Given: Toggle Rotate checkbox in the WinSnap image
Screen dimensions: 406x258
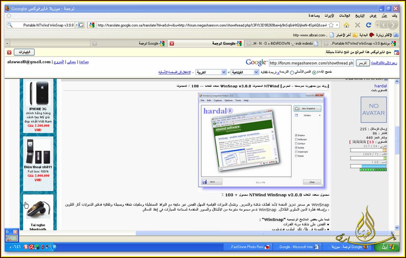Looking at the screenshot, I should pyautogui.click(x=296, y=148).
